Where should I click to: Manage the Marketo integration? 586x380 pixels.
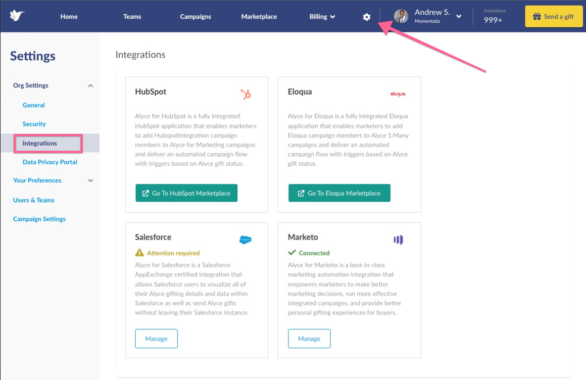[309, 338]
